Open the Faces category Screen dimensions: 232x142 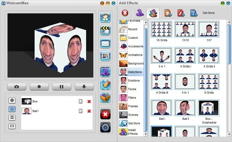click(131, 89)
